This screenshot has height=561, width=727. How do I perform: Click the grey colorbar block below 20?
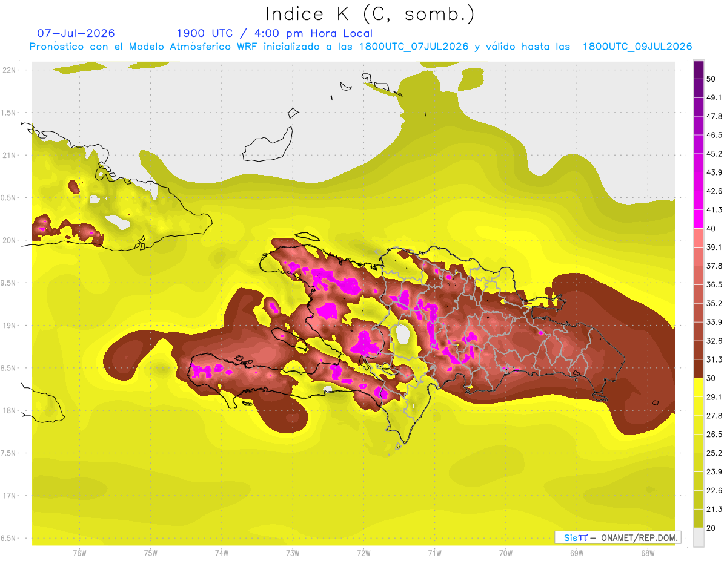tap(699, 537)
